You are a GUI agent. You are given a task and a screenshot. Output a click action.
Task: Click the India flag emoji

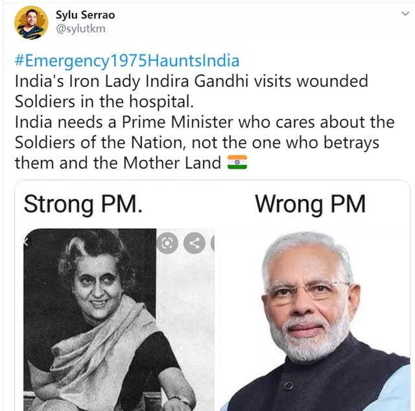click(x=237, y=163)
